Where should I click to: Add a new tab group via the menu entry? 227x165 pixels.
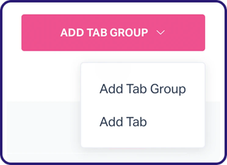coord(142,89)
